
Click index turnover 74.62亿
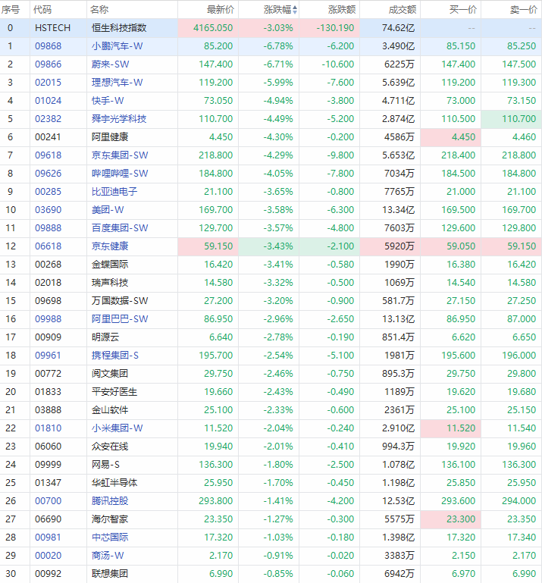coord(398,28)
